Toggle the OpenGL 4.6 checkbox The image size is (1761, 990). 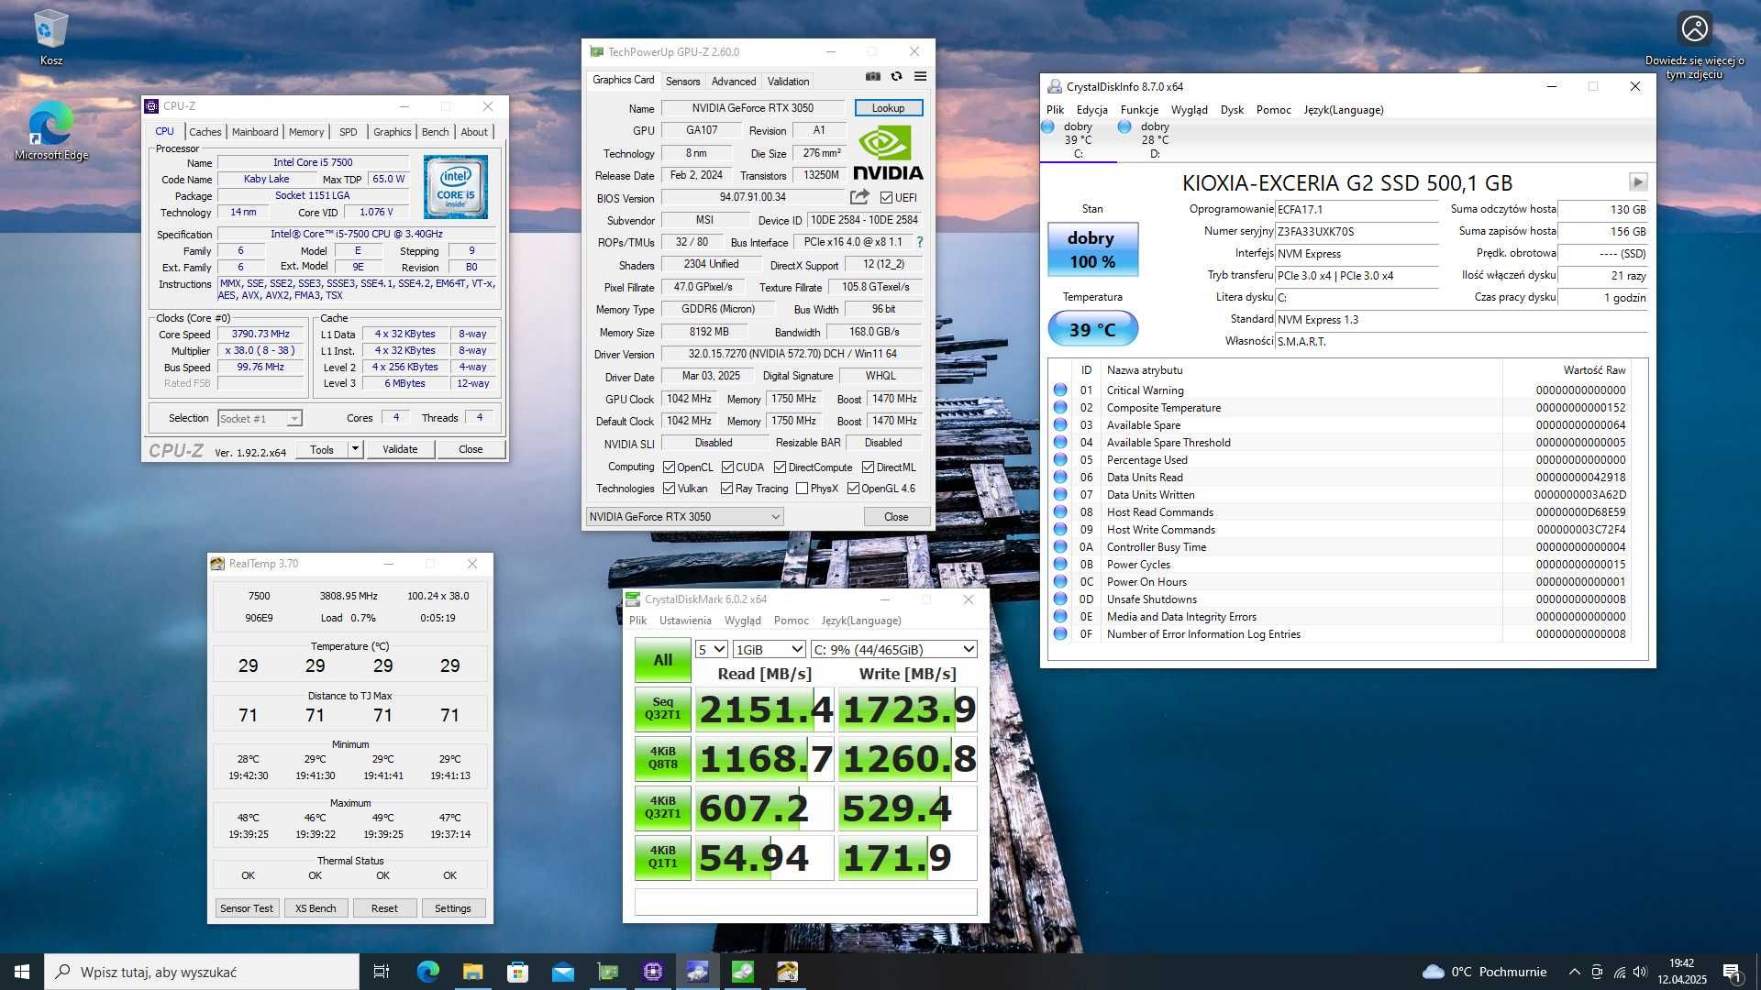point(853,489)
